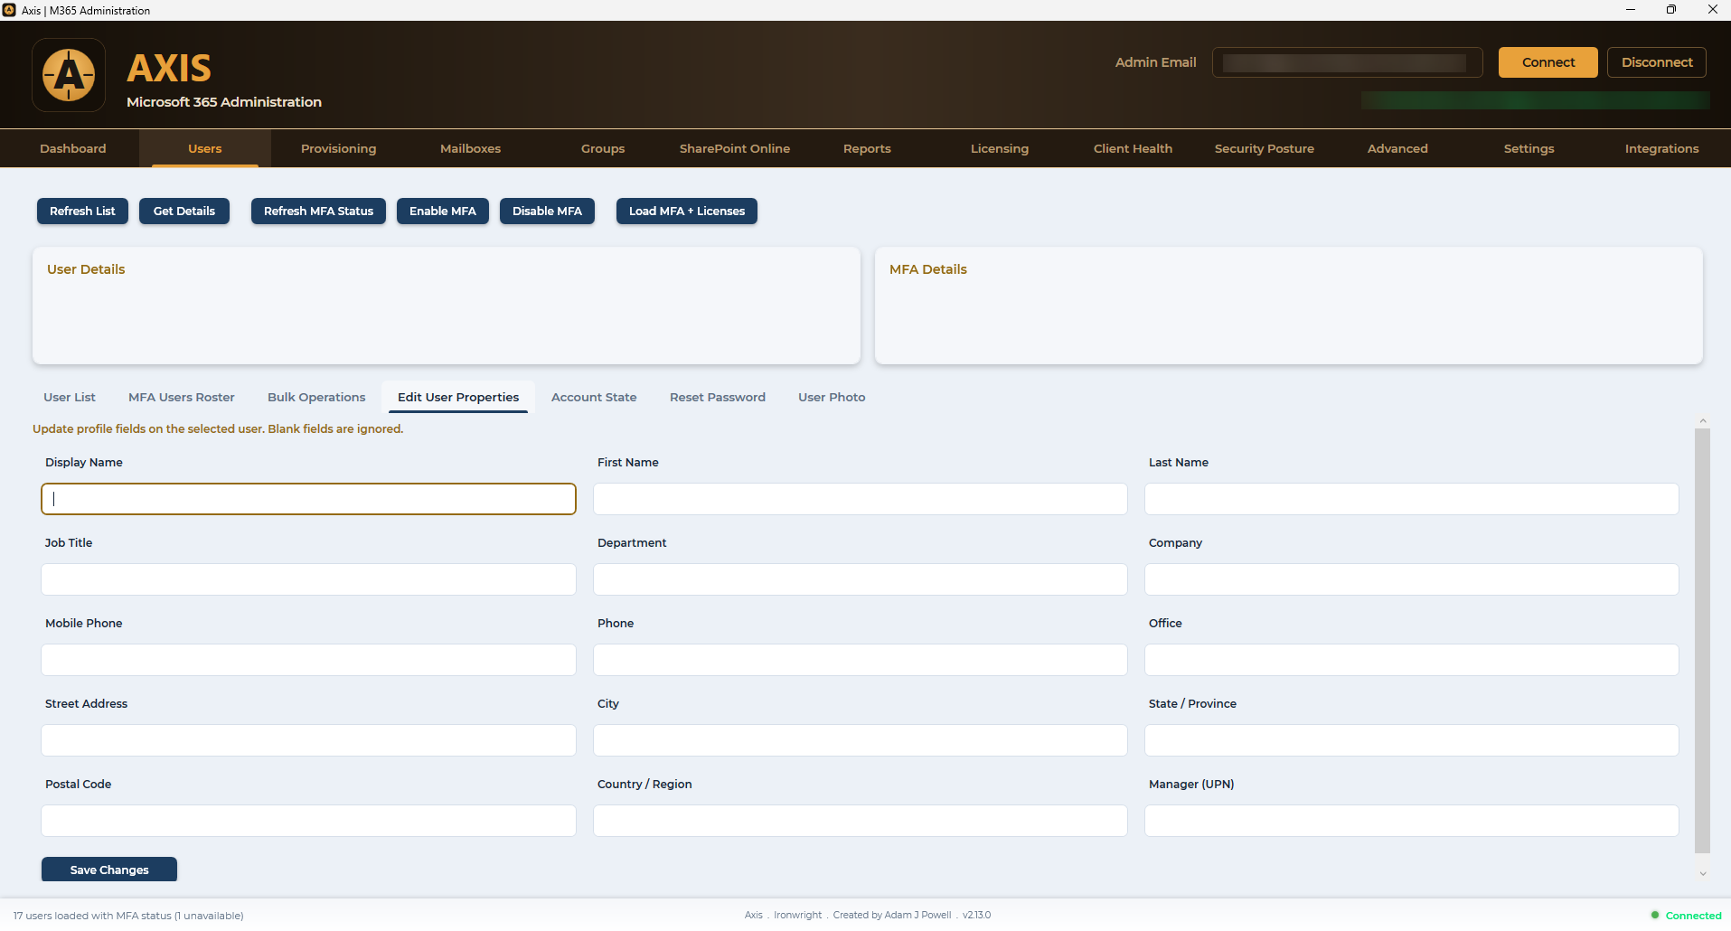Click Refresh MFA Status button
1731x931 pixels.
pyautogui.click(x=318, y=211)
